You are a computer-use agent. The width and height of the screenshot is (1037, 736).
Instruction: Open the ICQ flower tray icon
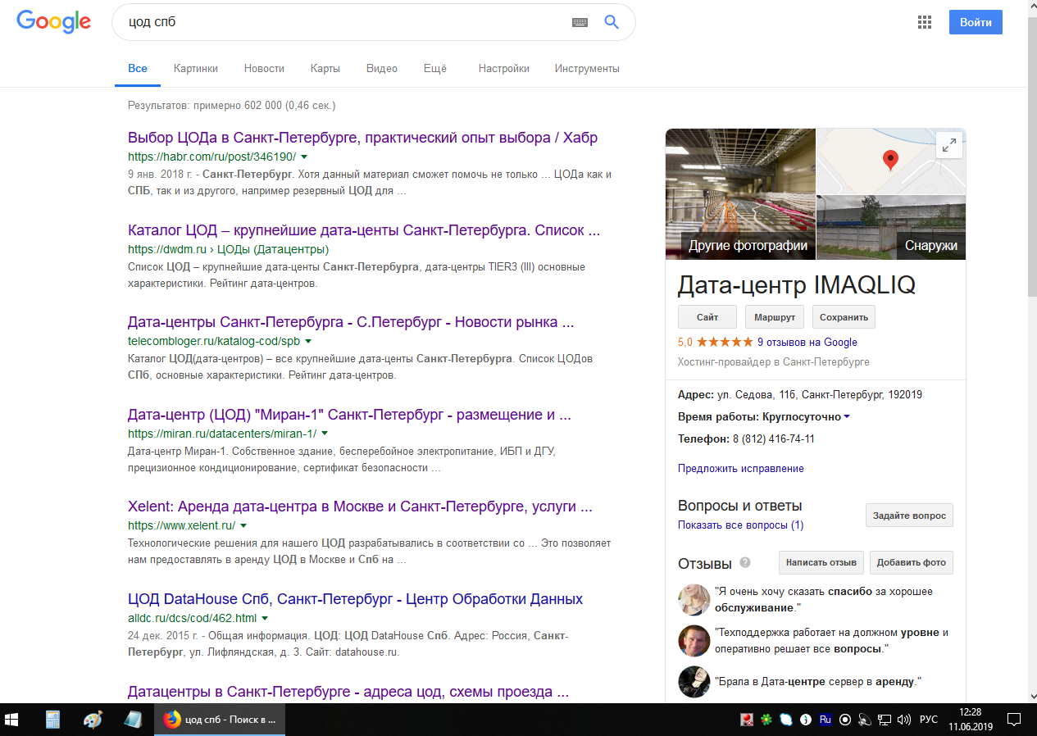click(x=766, y=720)
